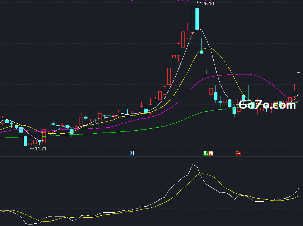Click the arrow beside the 26.10 high
Viewport: 303px width, 226px height.
point(199,3)
